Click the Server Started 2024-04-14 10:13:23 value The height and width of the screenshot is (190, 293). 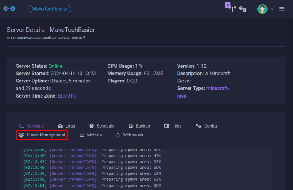[73, 74]
